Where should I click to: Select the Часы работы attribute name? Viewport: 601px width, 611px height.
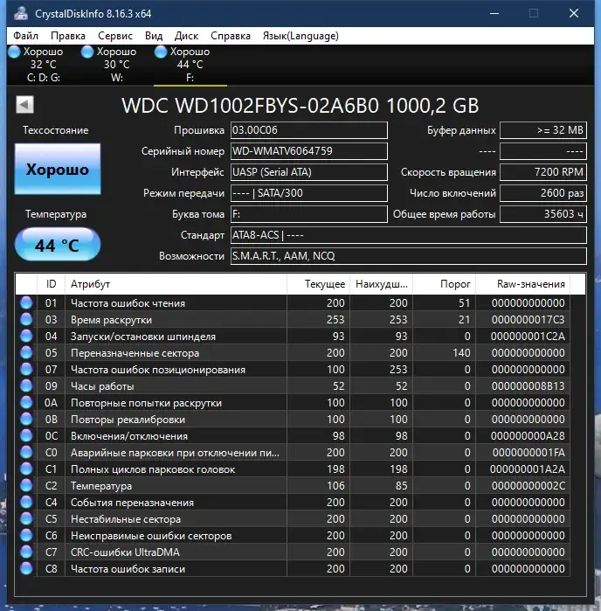[x=102, y=386]
